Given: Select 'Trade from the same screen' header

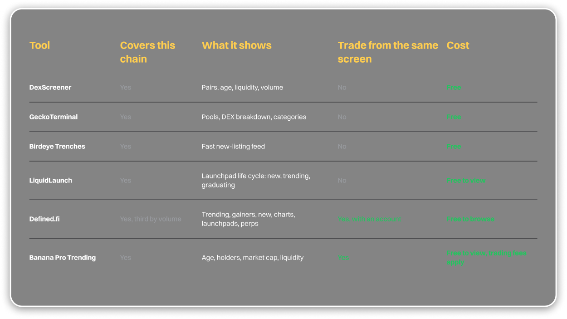Looking at the screenshot, I should [388, 52].
